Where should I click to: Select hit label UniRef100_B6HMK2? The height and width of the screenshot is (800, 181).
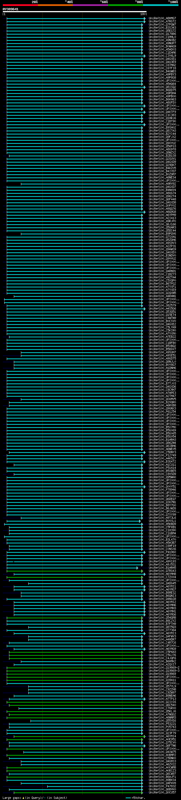162,662
